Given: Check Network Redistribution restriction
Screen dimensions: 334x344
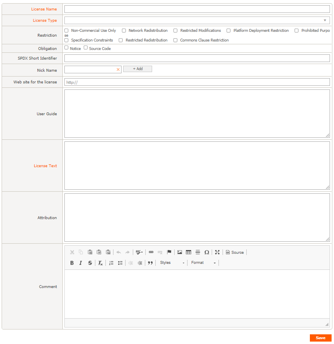Looking at the screenshot, I should click(x=124, y=31).
